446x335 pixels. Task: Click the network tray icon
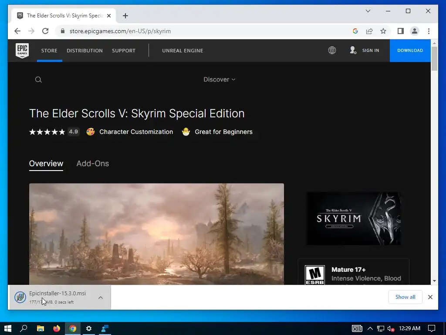click(380, 329)
